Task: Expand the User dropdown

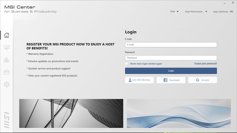Action: (x=174, y=12)
